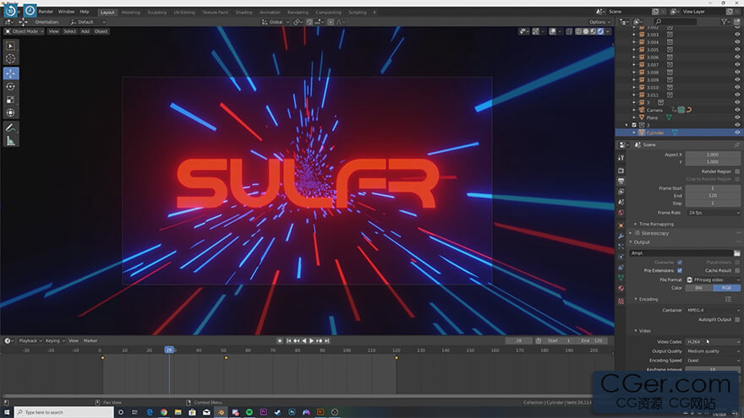Switch to the Modeling workspace tab
The height and width of the screenshot is (418, 744).
pos(130,13)
